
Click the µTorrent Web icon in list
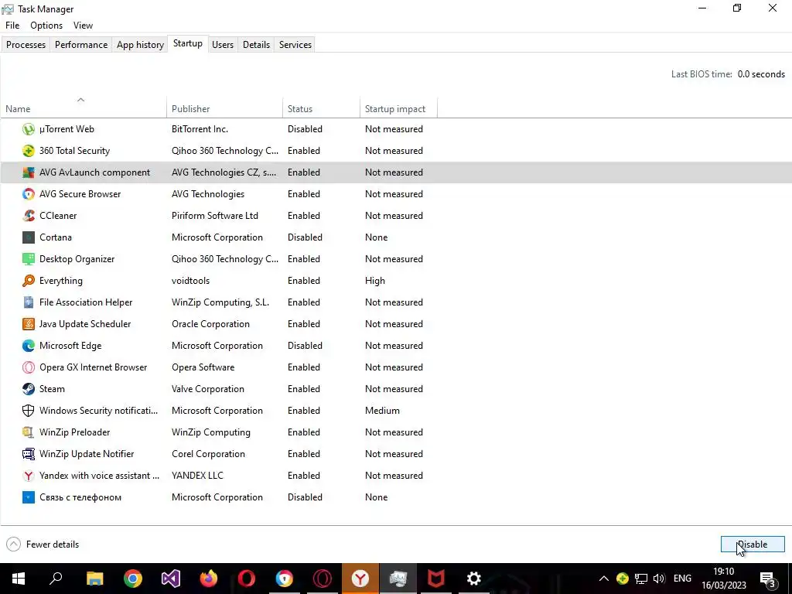tap(29, 129)
